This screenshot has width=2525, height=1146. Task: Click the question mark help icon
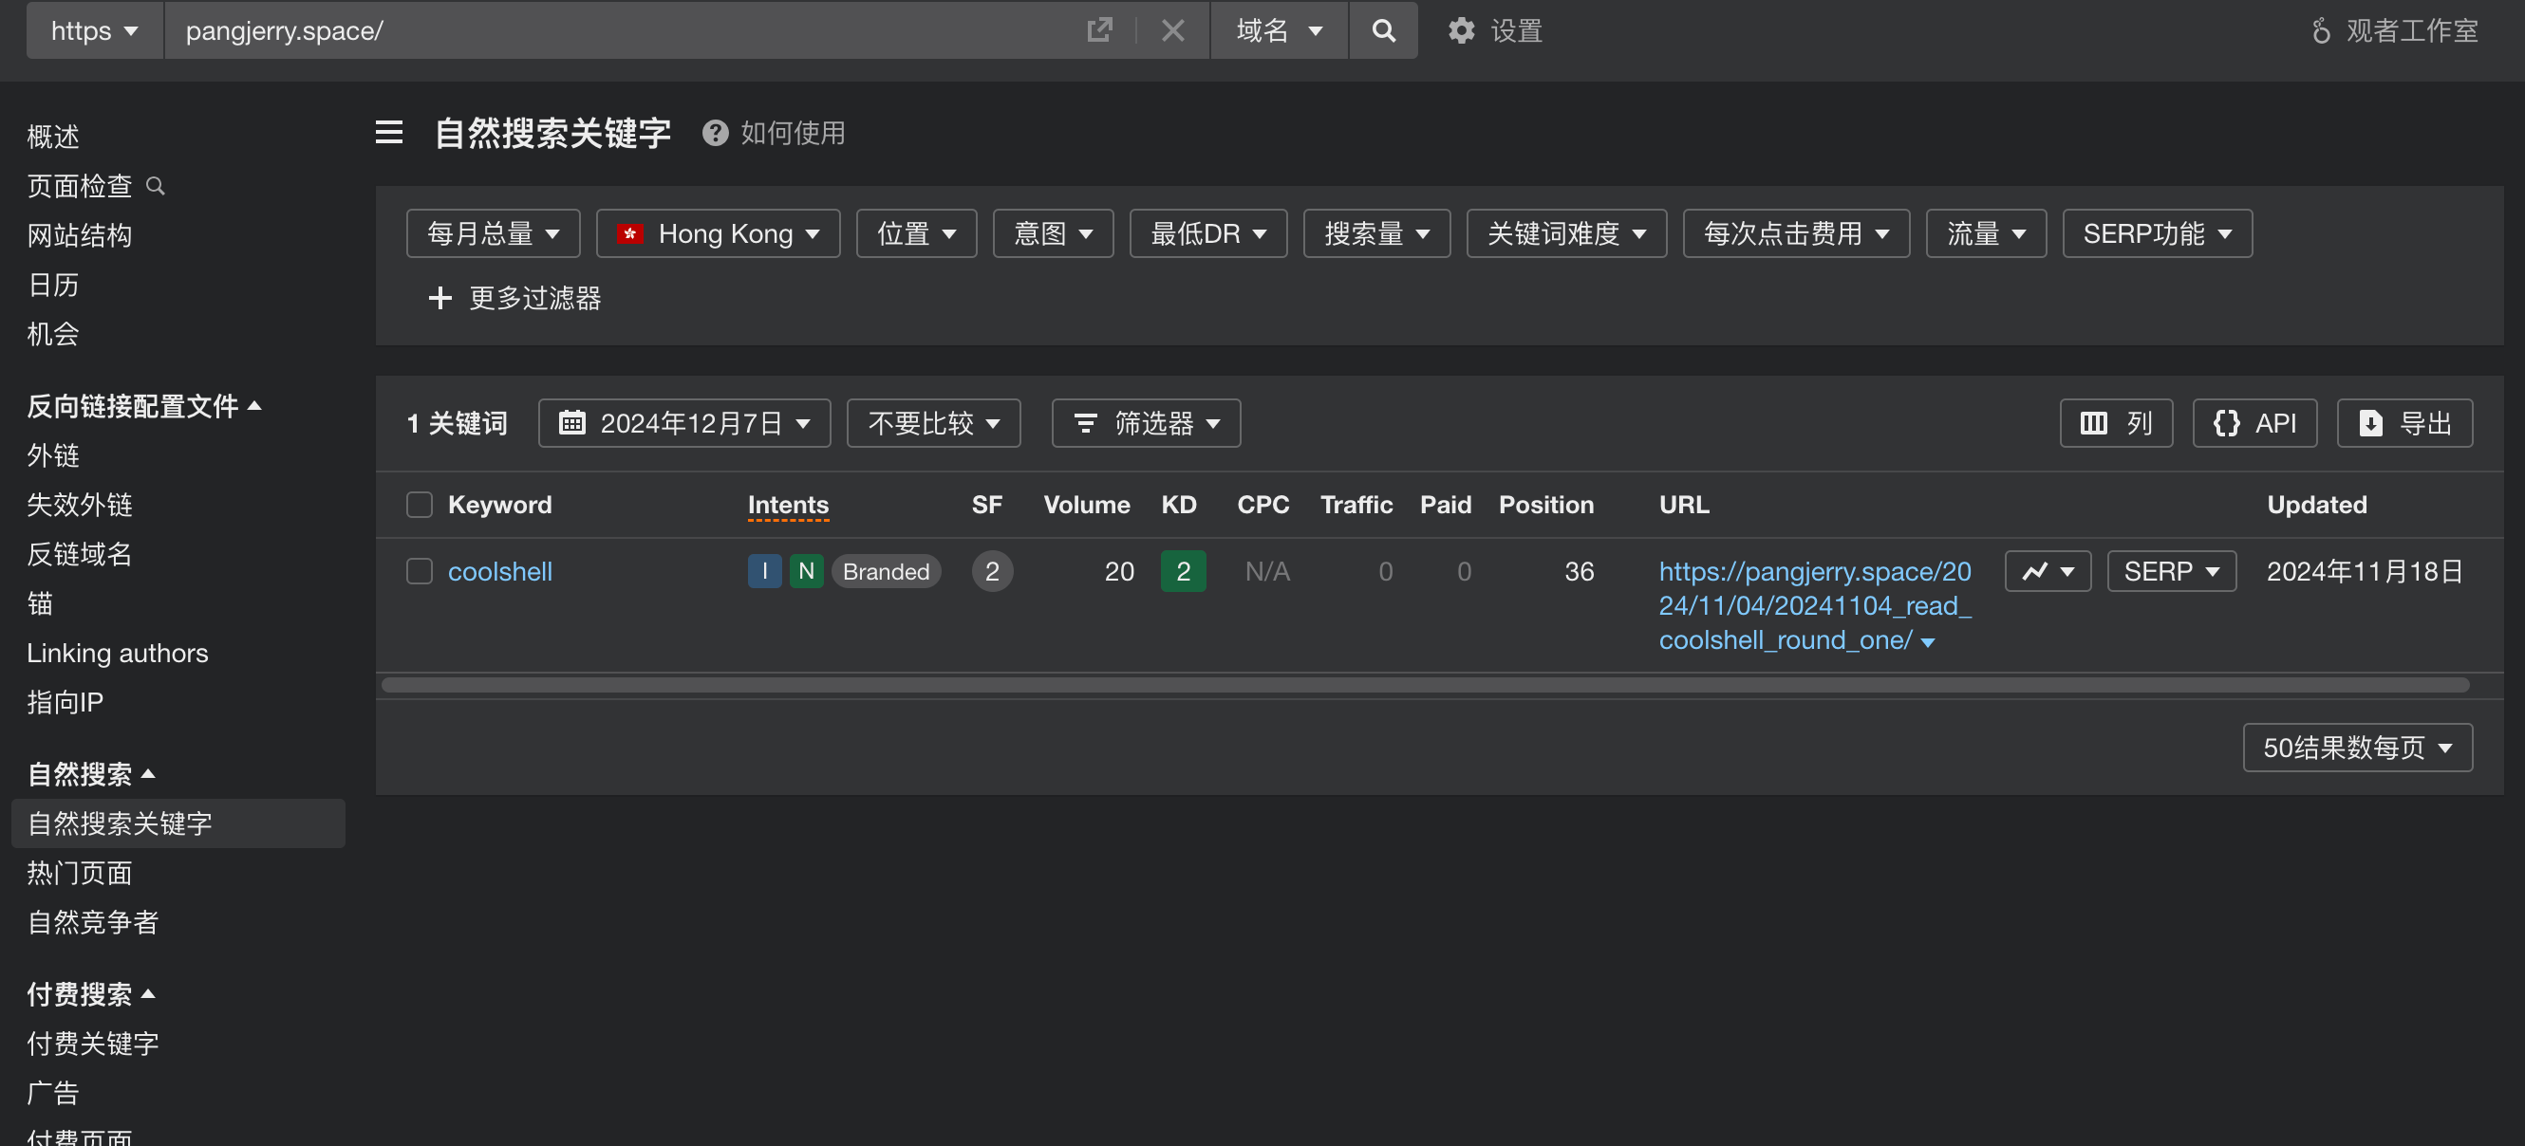click(715, 132)
